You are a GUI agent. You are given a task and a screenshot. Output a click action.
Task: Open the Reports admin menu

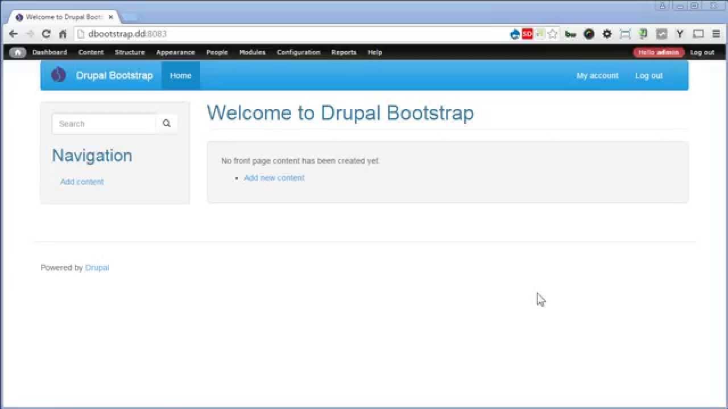pos(344,52)
